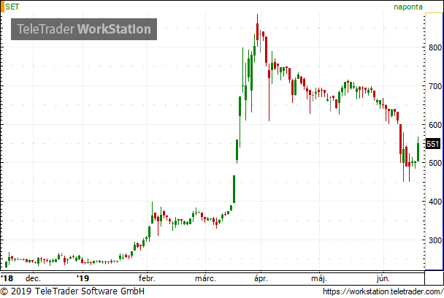Image resolution: width=444 pixels, height=298 pixels.
Task: Click the TeleTrader Software GmbH copyright text
Action: [72, 291]
